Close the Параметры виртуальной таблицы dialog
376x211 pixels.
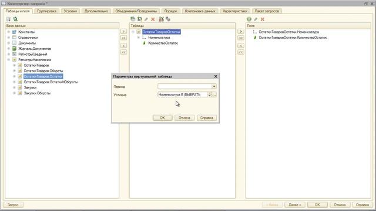(216, 76)
